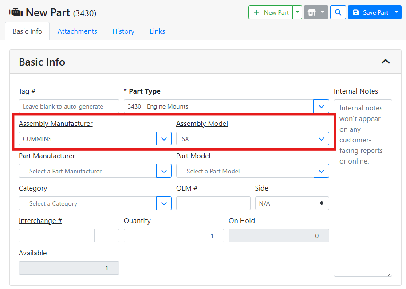This screenshot has height=289, width=406.
Task: Expand the Part Manufacturer dropdown
Action: (164, 171)
